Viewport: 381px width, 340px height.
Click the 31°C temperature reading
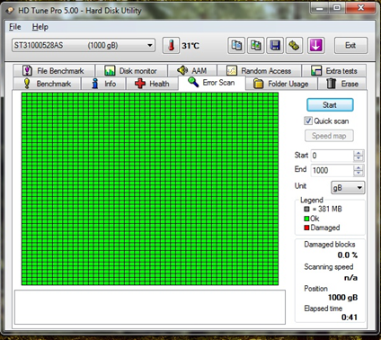(190, 46)
